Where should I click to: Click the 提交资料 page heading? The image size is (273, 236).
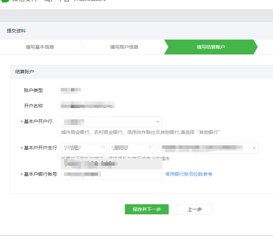click(16, 31)
